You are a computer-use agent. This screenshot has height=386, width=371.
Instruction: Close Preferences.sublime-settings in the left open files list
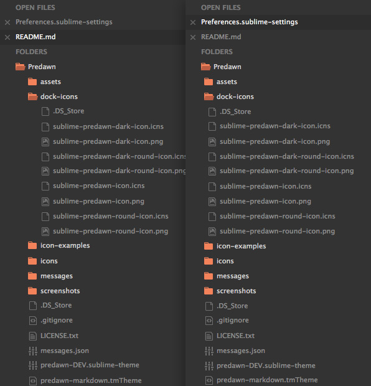(7, 22)
